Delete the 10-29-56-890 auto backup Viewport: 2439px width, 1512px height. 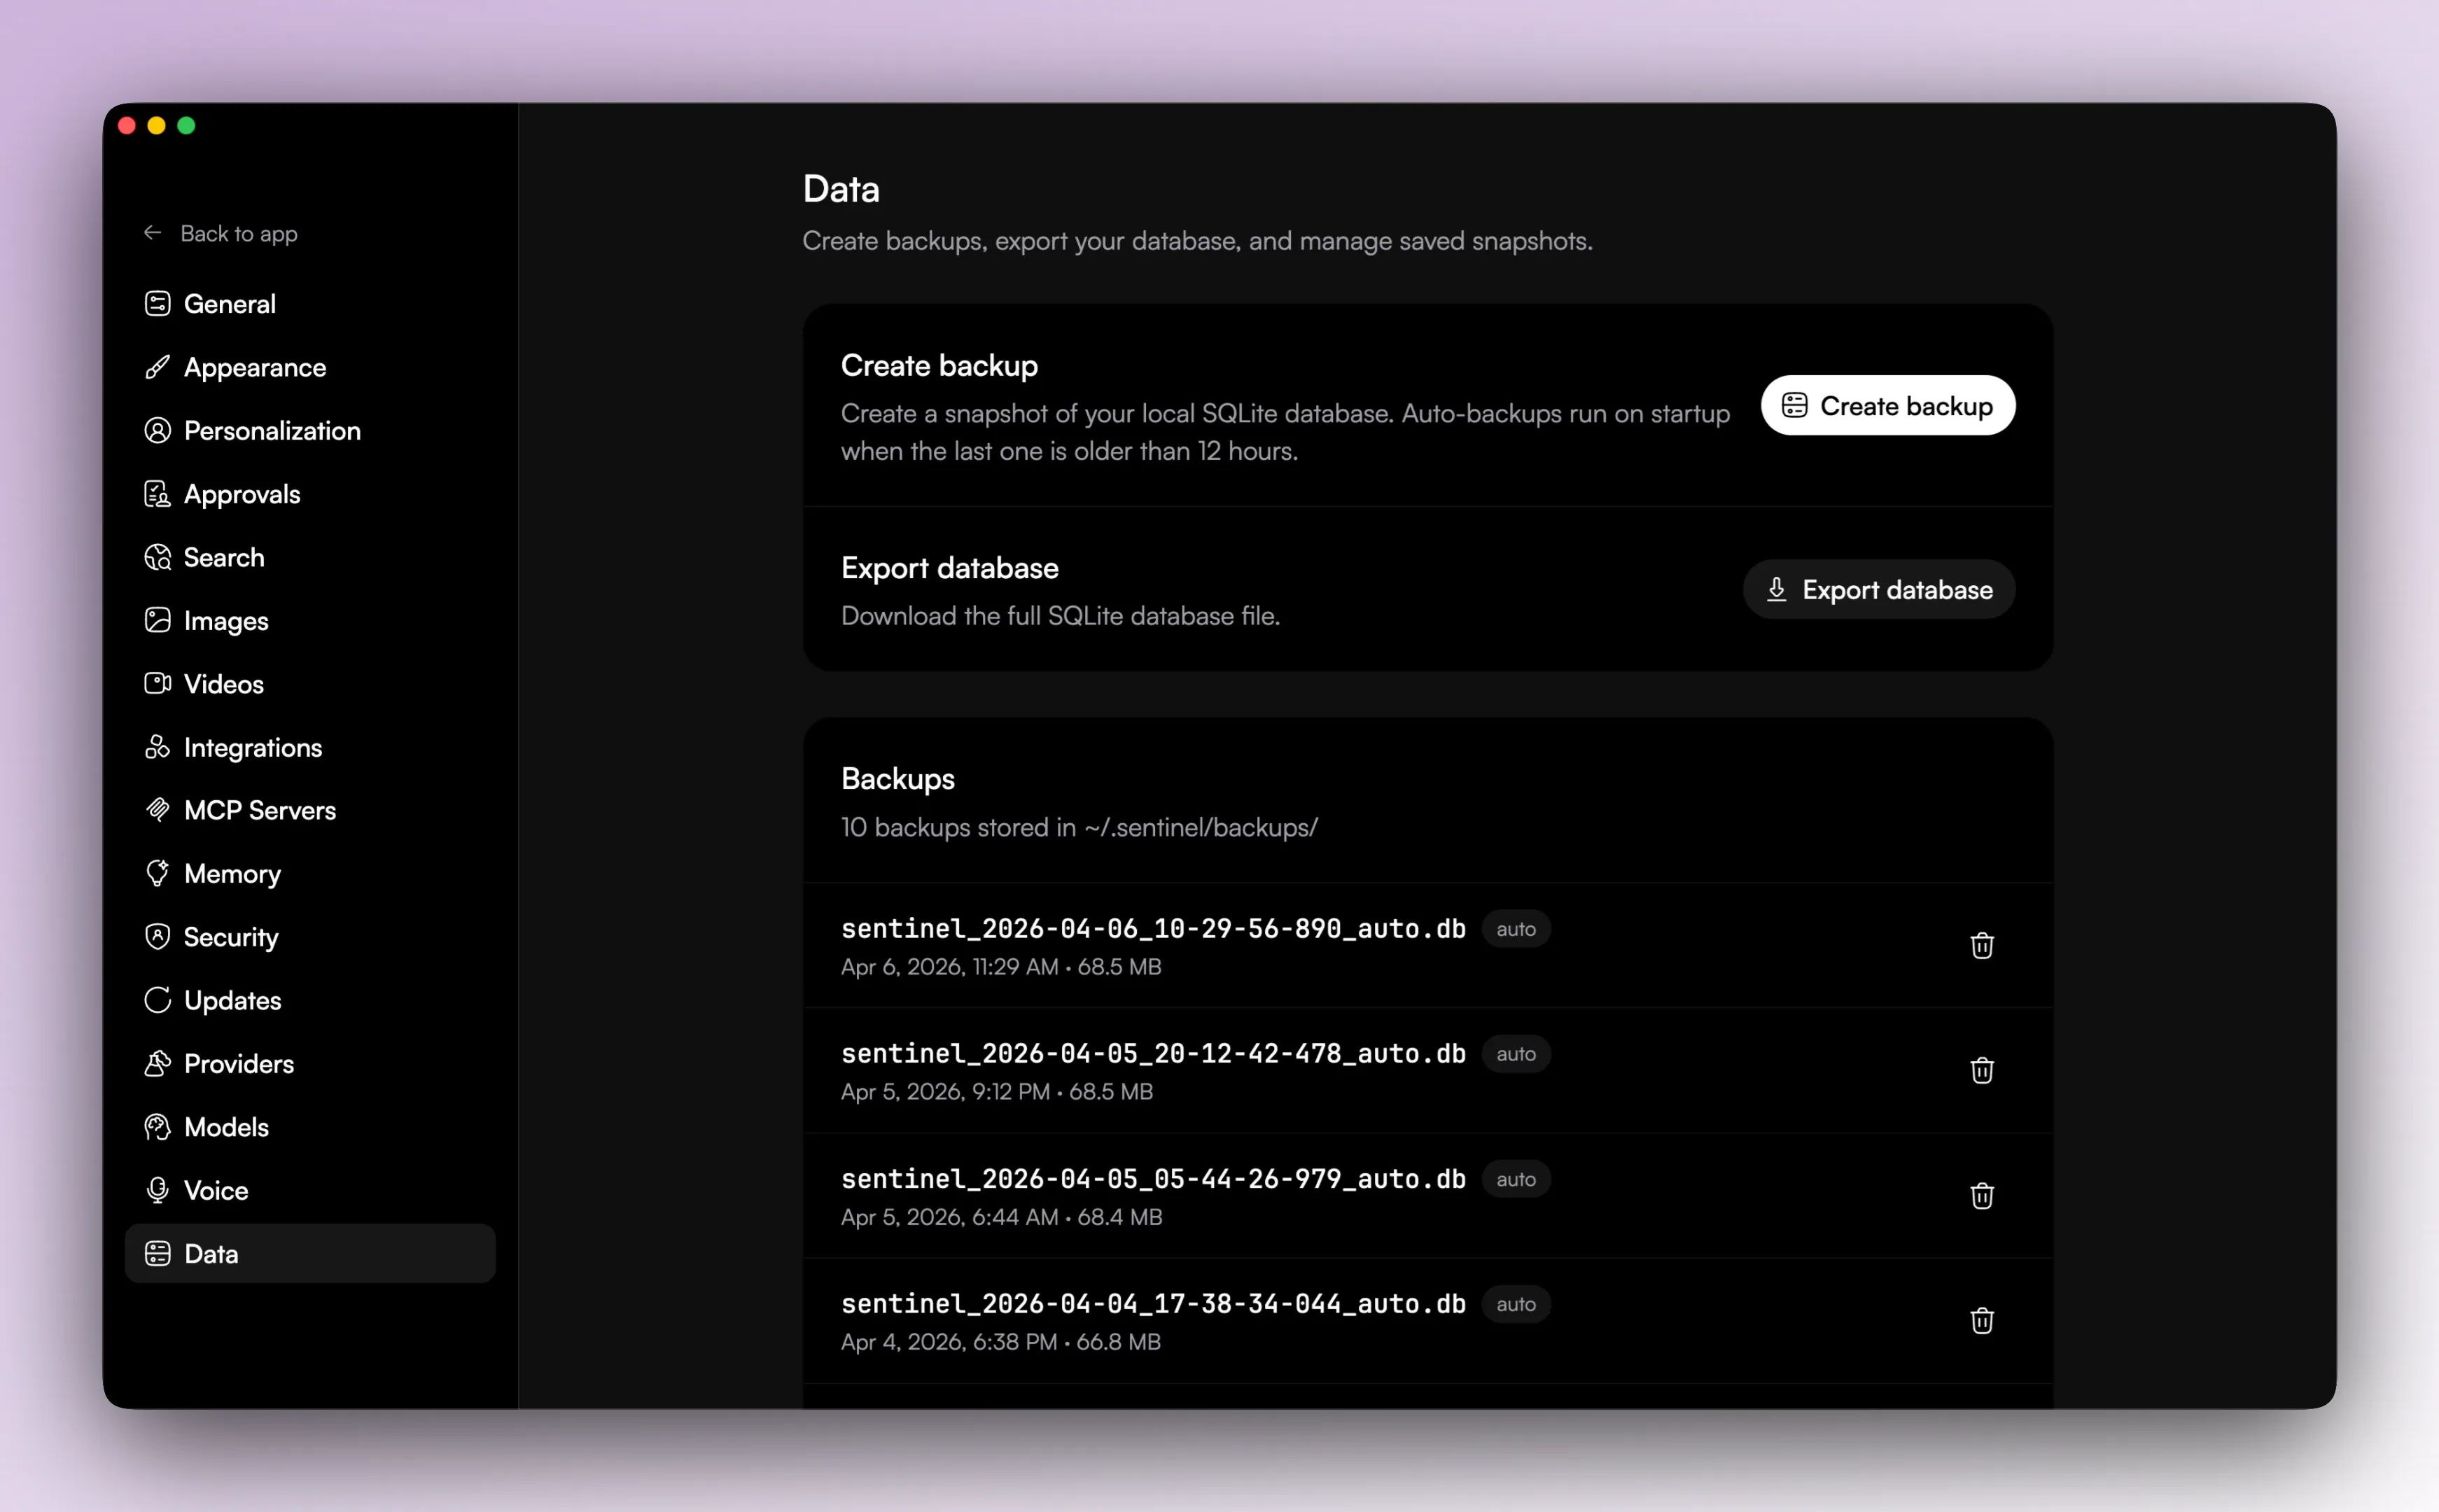(1981, 945)
